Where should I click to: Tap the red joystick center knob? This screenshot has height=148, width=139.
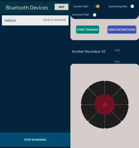tap(105, 105)
